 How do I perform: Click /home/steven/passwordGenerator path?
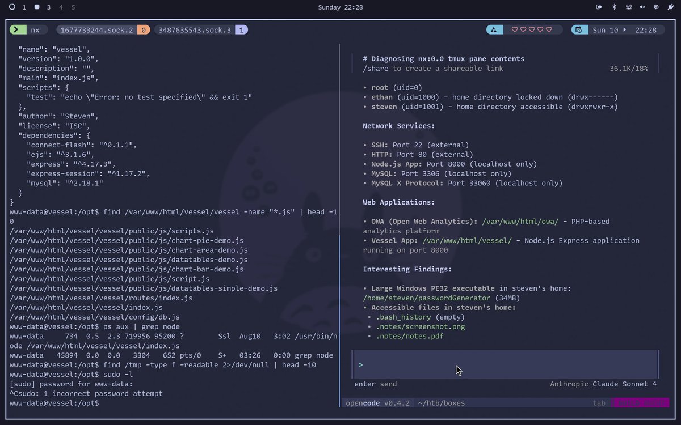[x=427, y=298]
